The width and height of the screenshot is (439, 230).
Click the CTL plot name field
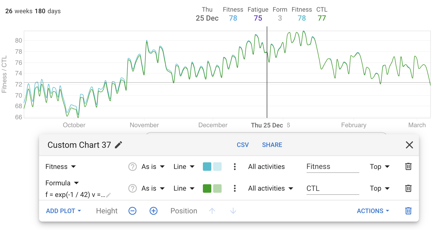332,188
